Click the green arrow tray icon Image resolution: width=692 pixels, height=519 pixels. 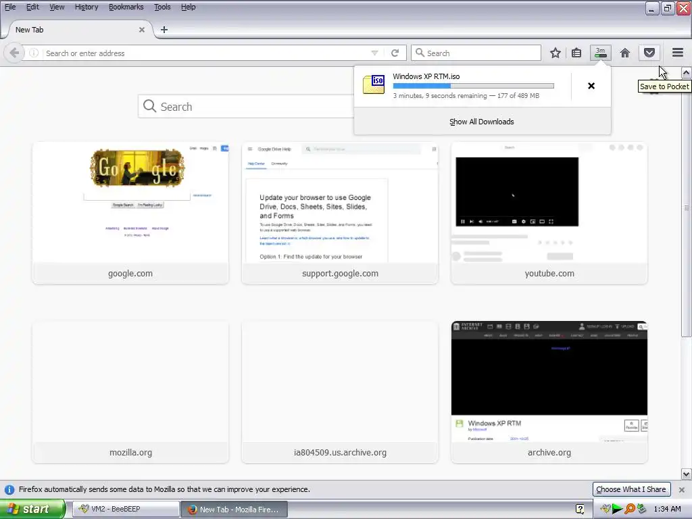[x=618, y=510]
